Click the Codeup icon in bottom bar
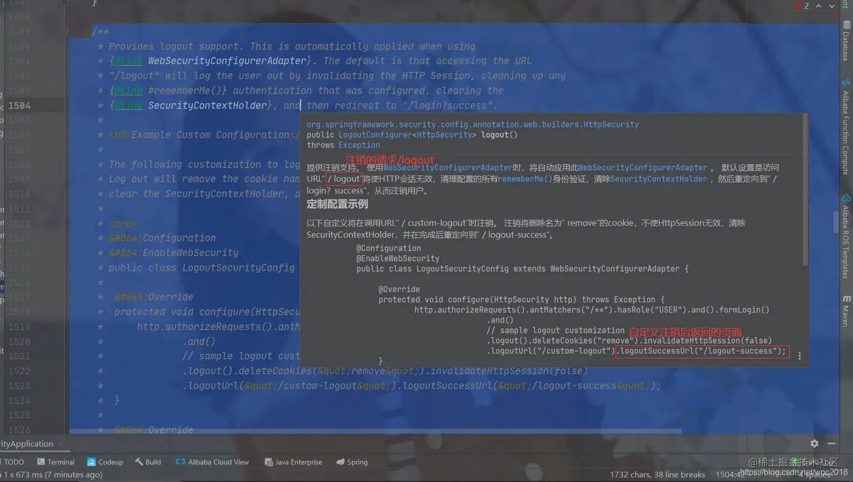This screenshot has height=482, width=853. click(91, 462)
